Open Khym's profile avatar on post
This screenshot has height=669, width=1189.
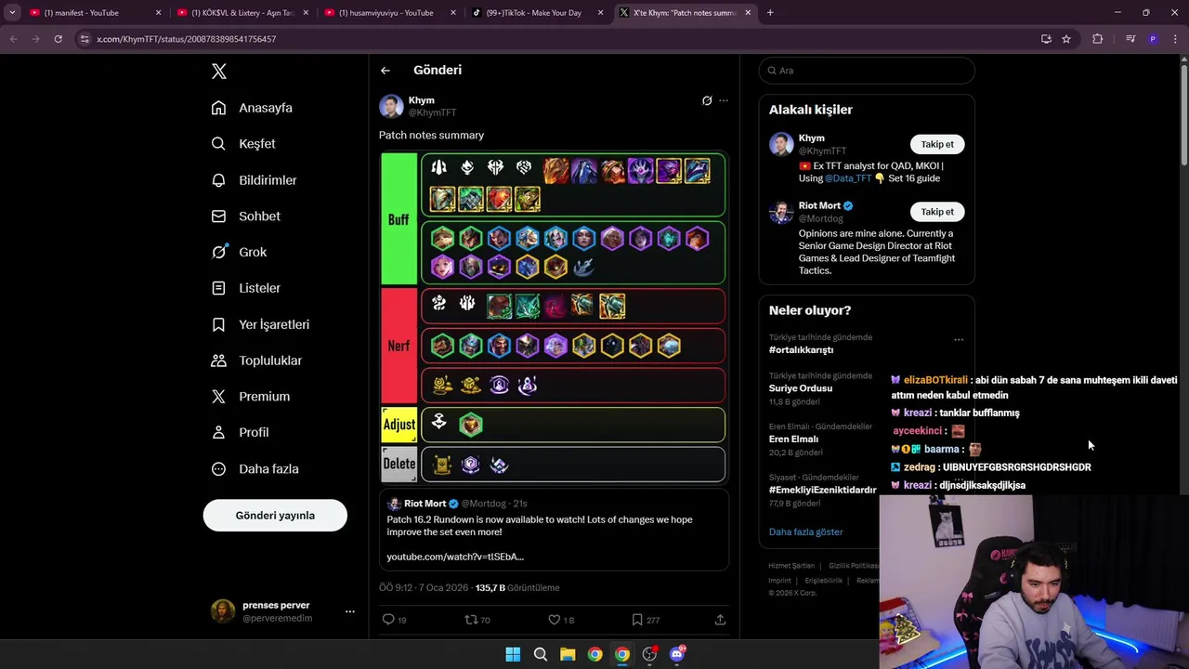(391, 106)
